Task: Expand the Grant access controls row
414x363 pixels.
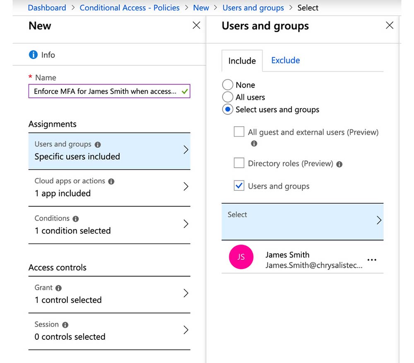Action: tap(109, 294)
